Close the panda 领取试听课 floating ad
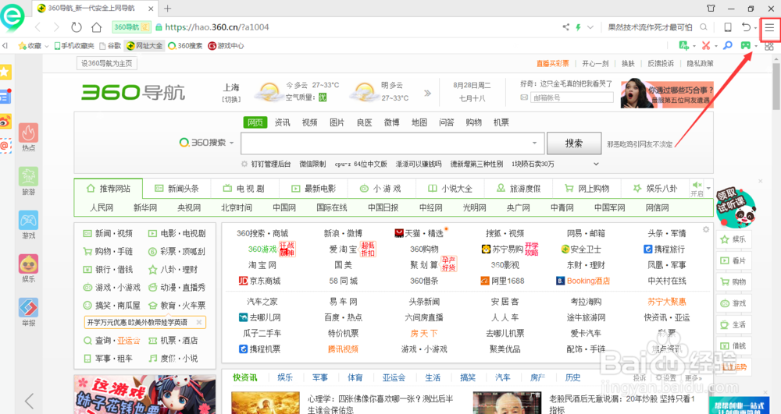Screen dimensions: 781x414 coord(760,181)
